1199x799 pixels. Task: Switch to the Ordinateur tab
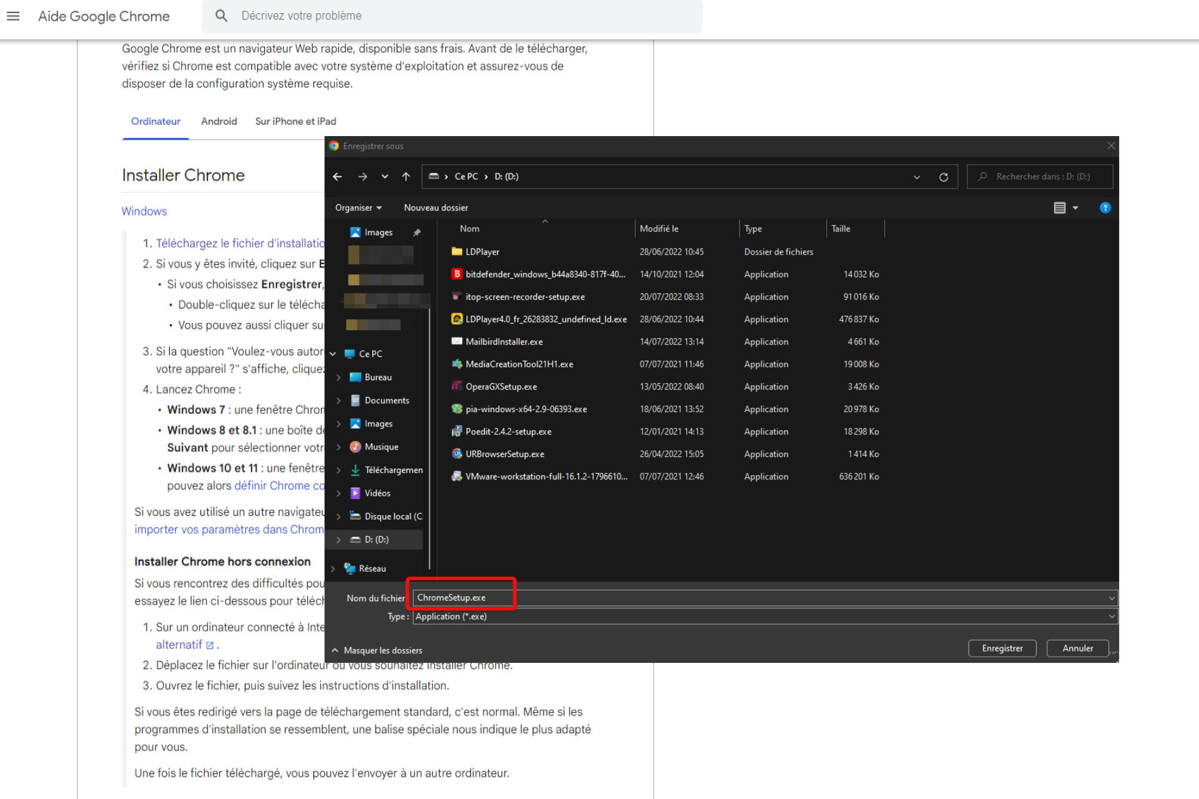(155, 121)
